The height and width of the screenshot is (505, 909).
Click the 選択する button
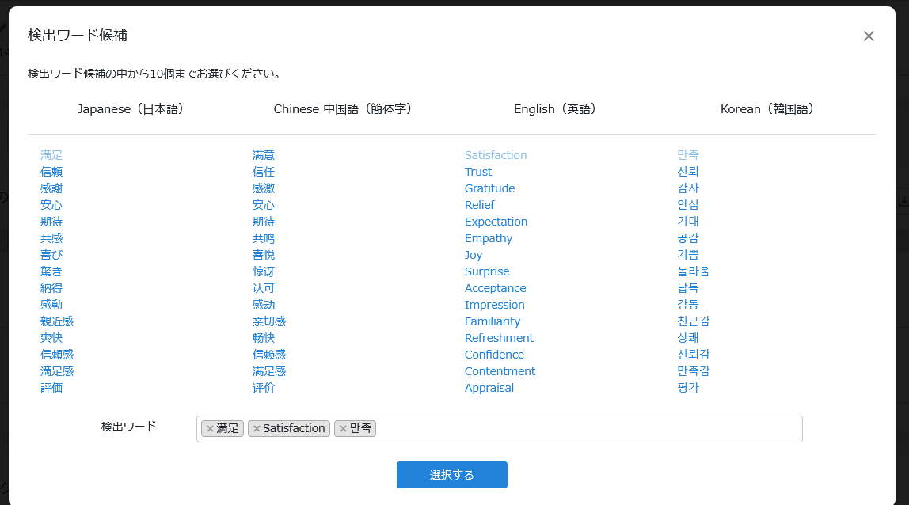coord(451,475)
